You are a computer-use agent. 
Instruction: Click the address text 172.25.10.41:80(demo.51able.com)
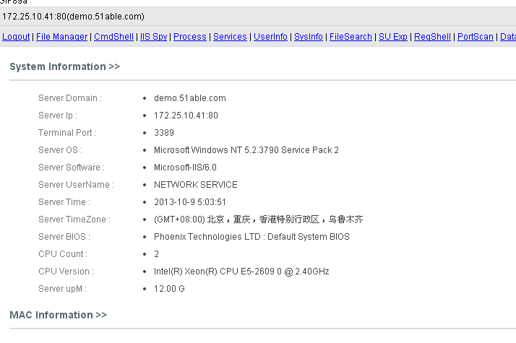(73, 17)
